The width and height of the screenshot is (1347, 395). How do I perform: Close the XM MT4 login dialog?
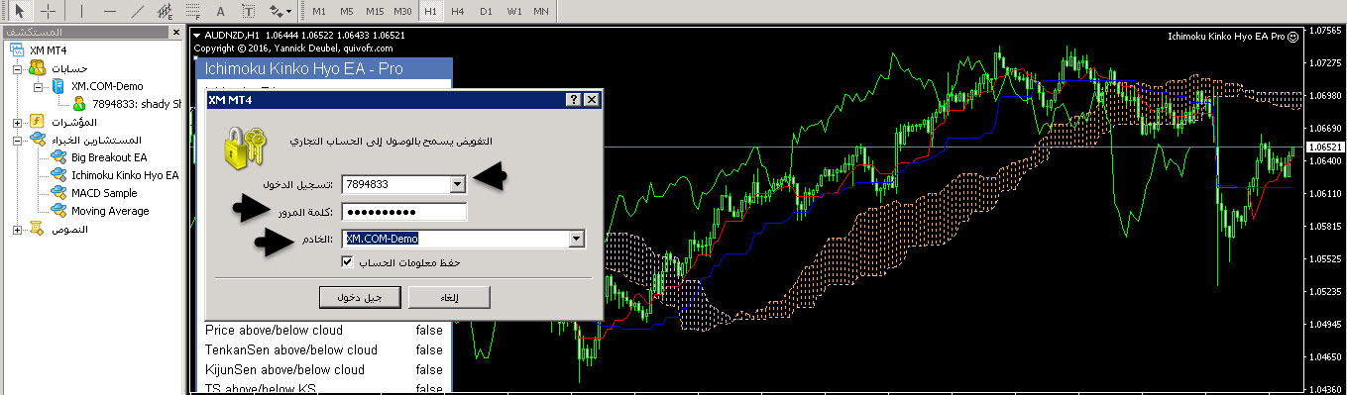(x=592, y=100)
